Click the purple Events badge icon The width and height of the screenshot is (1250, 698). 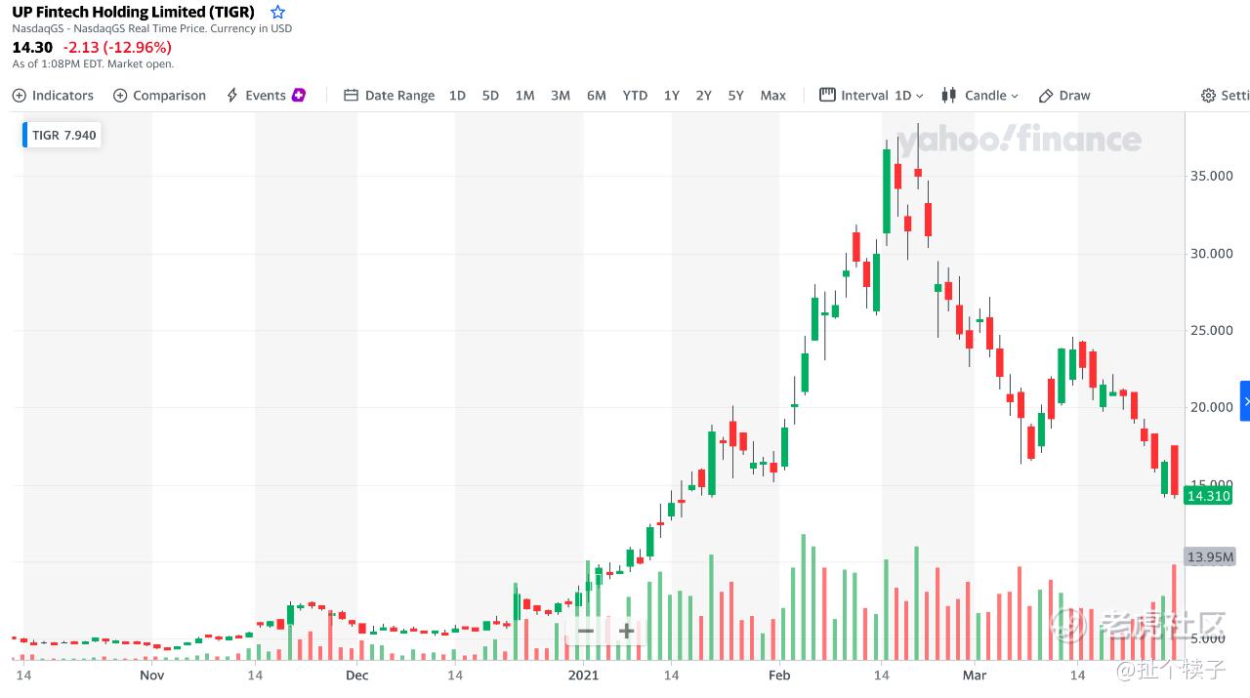(299, 95)
